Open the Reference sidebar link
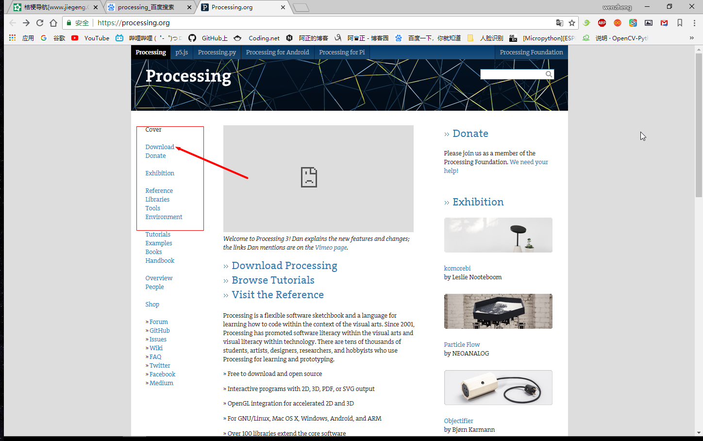Screen dimensions: 703x441 click(159, 191)
